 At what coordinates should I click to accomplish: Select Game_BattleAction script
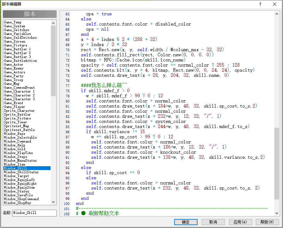tap(20, 61)
